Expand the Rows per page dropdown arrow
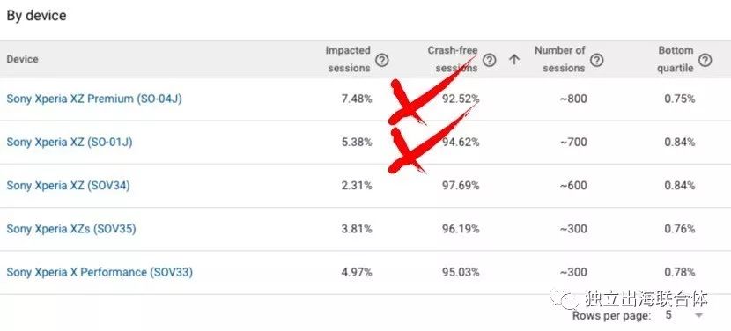Image resolution: width=731 pixels, height=331 pixels. coord(698,316)
